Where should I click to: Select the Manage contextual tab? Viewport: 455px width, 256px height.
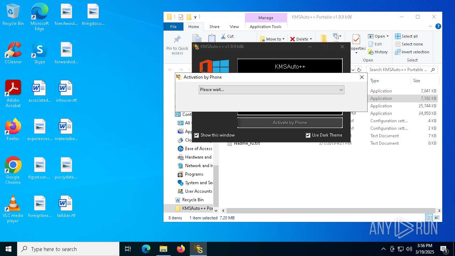[x=266, y=18]
